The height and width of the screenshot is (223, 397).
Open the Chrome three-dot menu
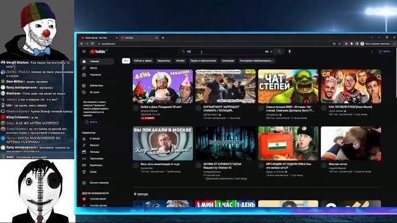395,44
